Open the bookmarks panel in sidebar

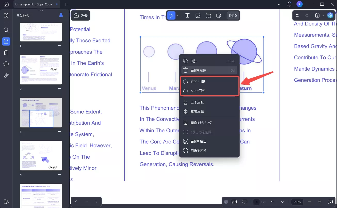click(x=6, y=53)
